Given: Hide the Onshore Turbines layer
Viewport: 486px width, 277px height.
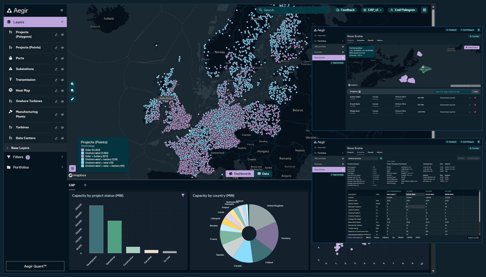Looking at the screenshot, I should click(x=62, y=101).
